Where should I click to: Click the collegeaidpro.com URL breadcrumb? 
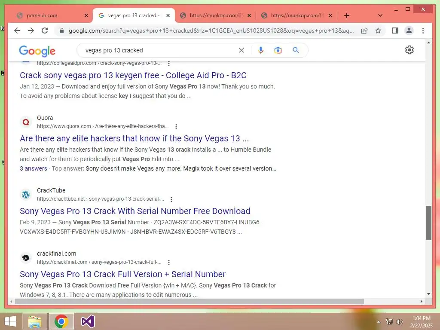[99, 63]
